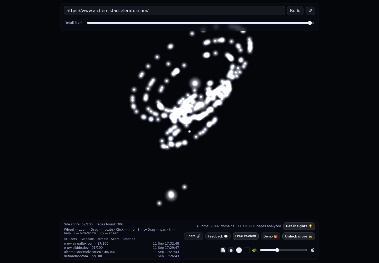Image resolution: width=379 pixels, height=263 pixels.
Task: Click the All-time domains statistics text
Action: (x=239, y=226)
